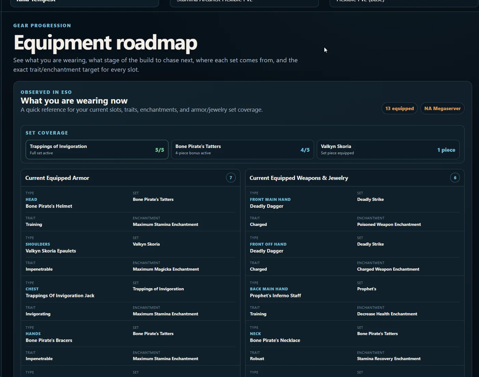Click the Impenetrable trait on the Bracers row
The image size is (479, 377).
click(x=39, y=359)
